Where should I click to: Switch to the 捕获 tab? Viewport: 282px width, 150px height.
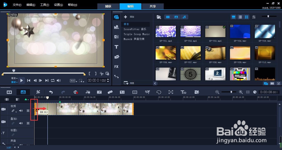click(x=108, y=6)
